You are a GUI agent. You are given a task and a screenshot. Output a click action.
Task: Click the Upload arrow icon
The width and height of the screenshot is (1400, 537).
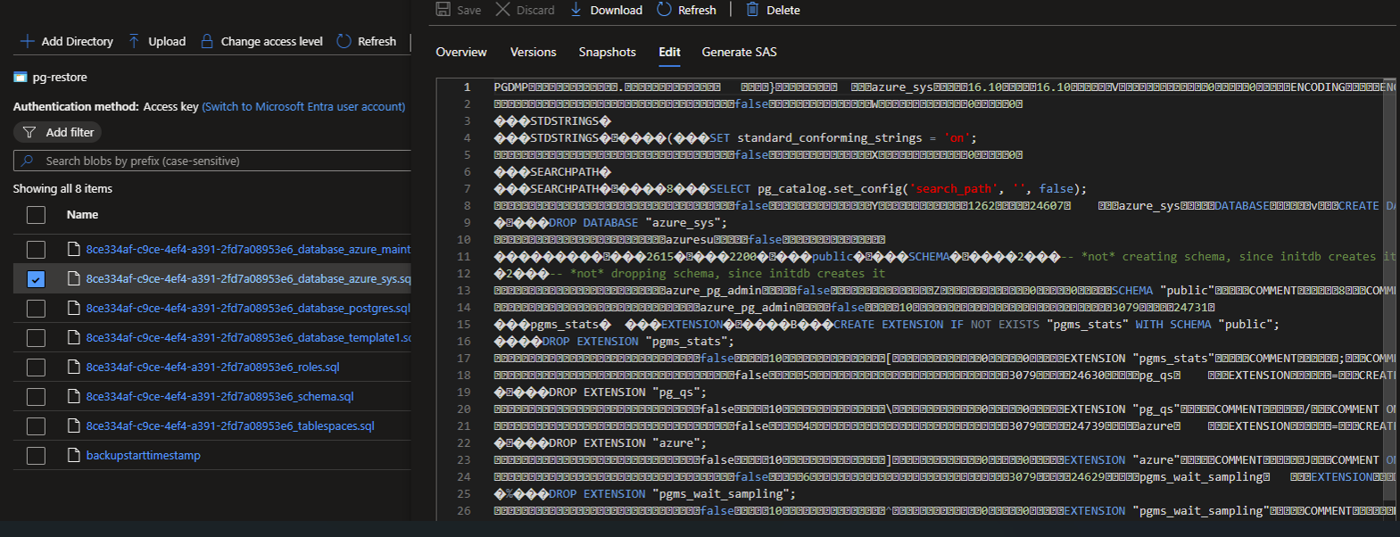click(134, 41)
